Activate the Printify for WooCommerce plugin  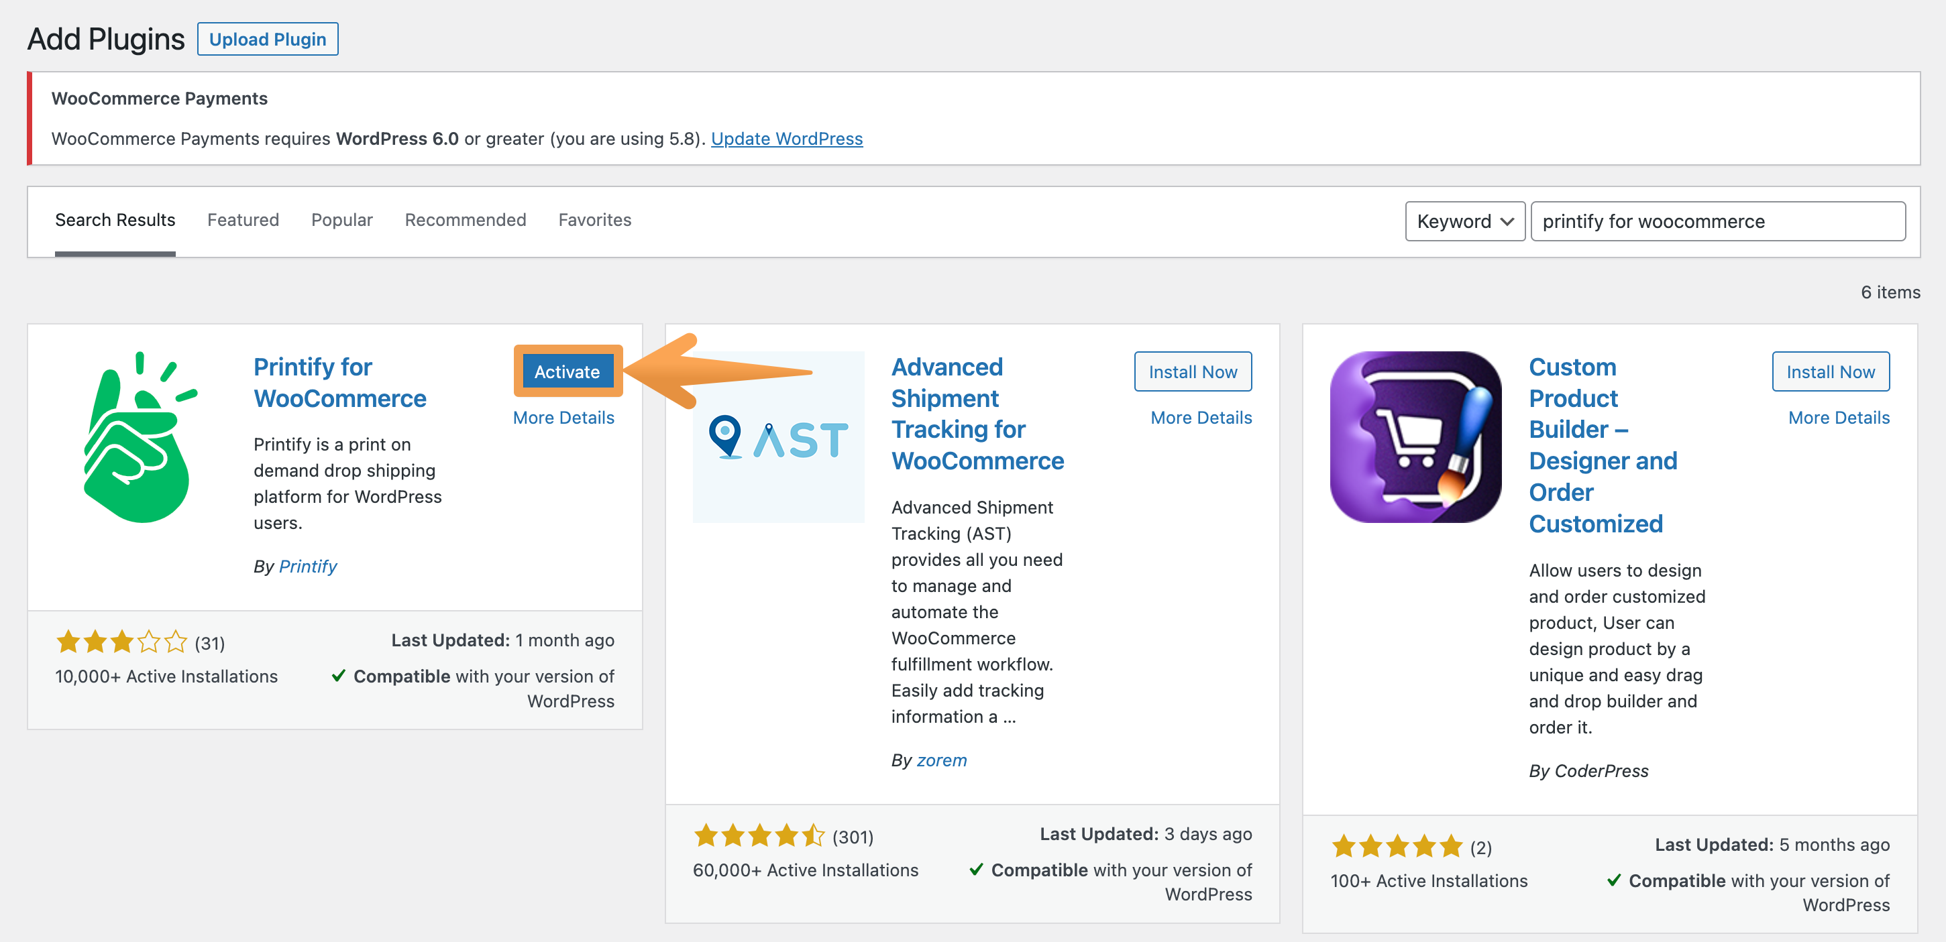click(567, 371)
